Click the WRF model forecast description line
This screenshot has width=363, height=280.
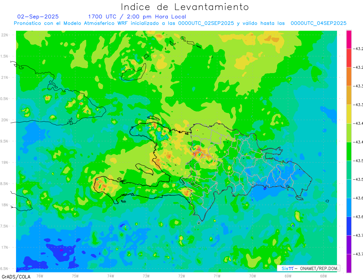point(180,23)
